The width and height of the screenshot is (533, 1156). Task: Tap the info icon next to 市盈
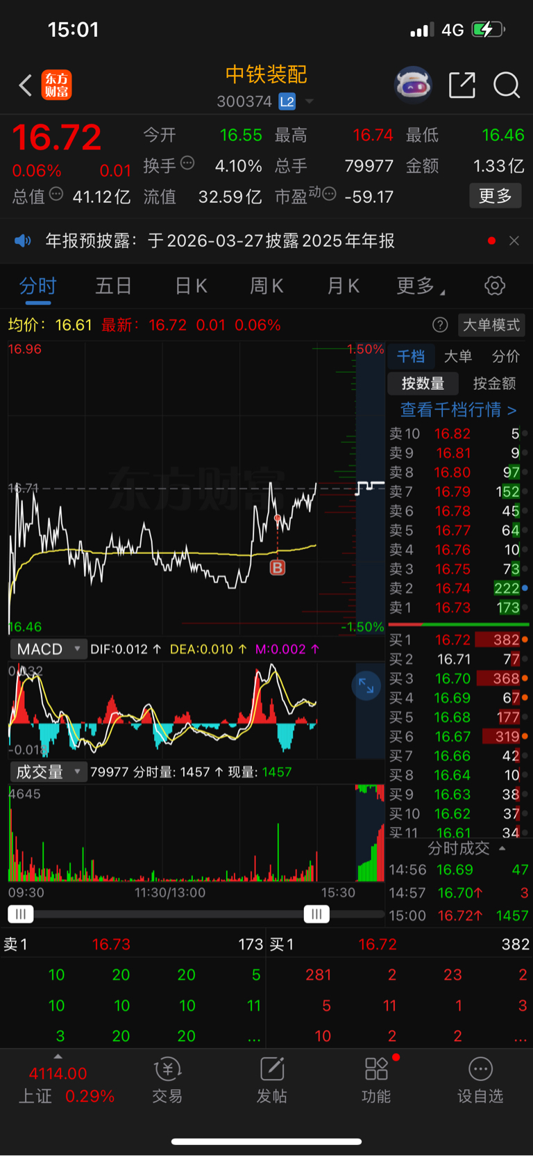pos(330,193)
